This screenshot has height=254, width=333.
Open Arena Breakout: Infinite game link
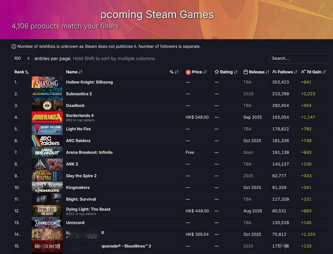(x=89, y=152)
